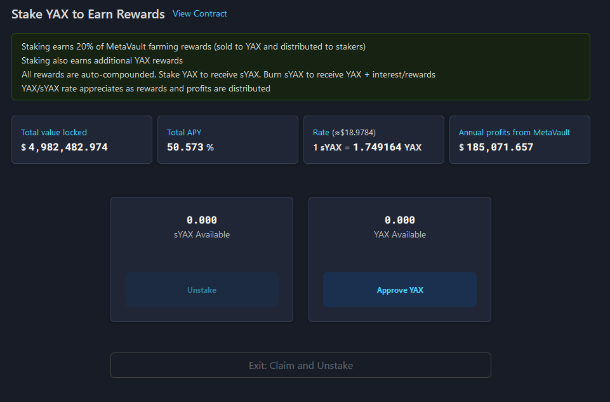610x402 pixels.
Task: Click the MetaVault farming rewards info line
Action: click(194, 47)
